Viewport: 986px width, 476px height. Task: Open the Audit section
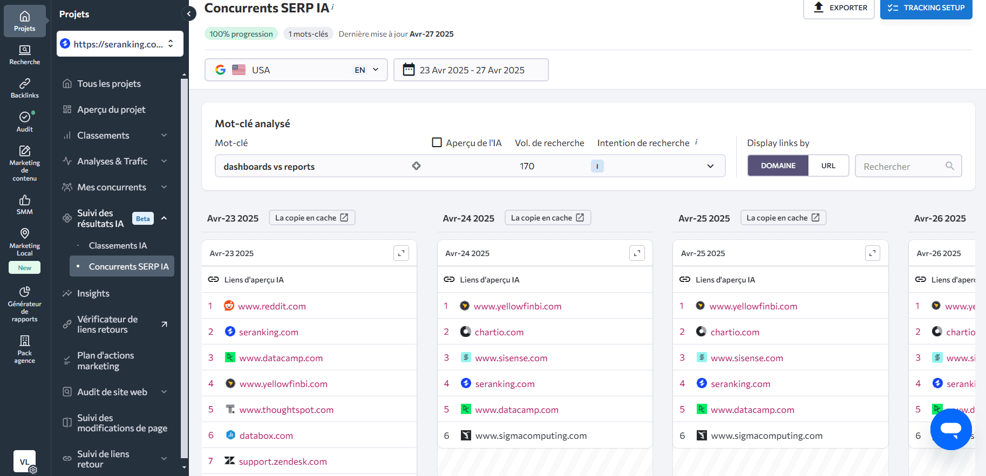point(25,122)
